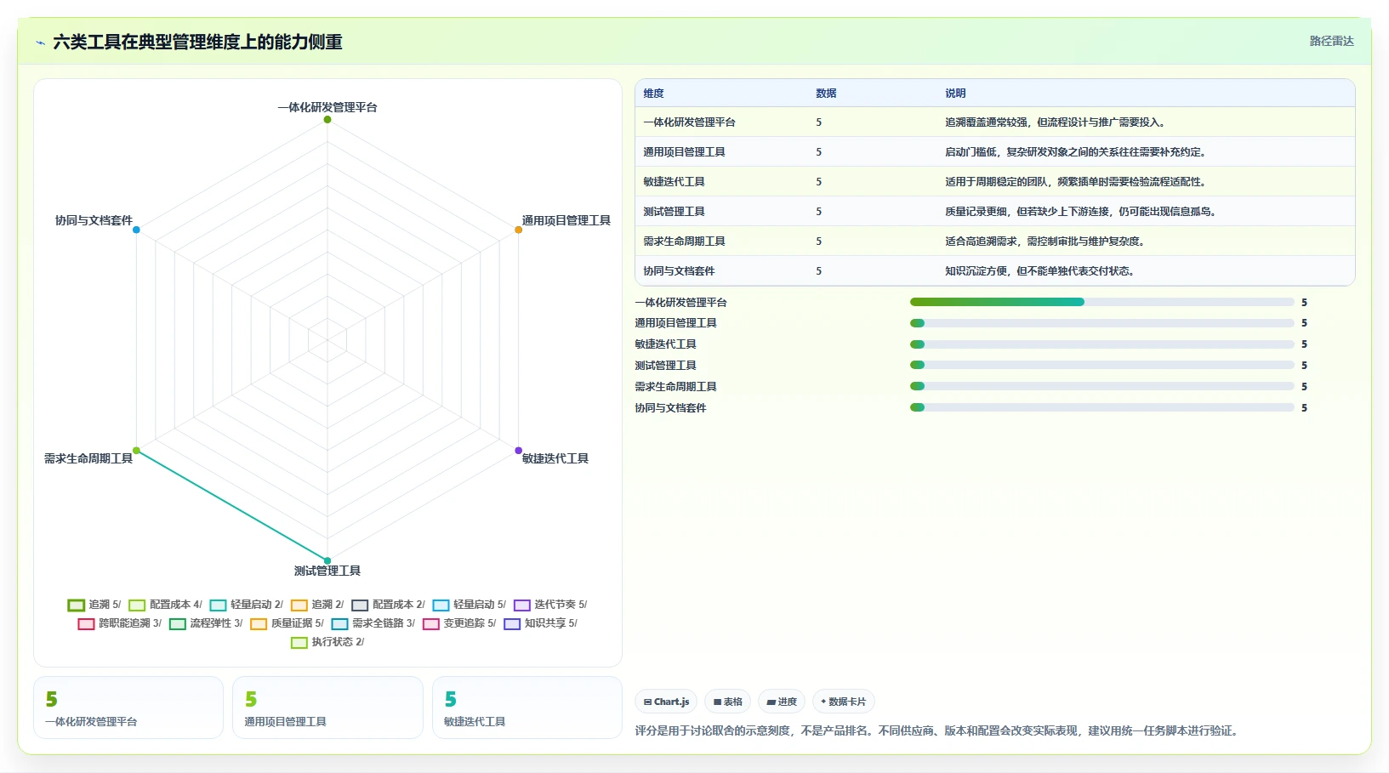Select the 一体化研发管理平台 table row name
The image size is (1389, 773).
(689, 122)
